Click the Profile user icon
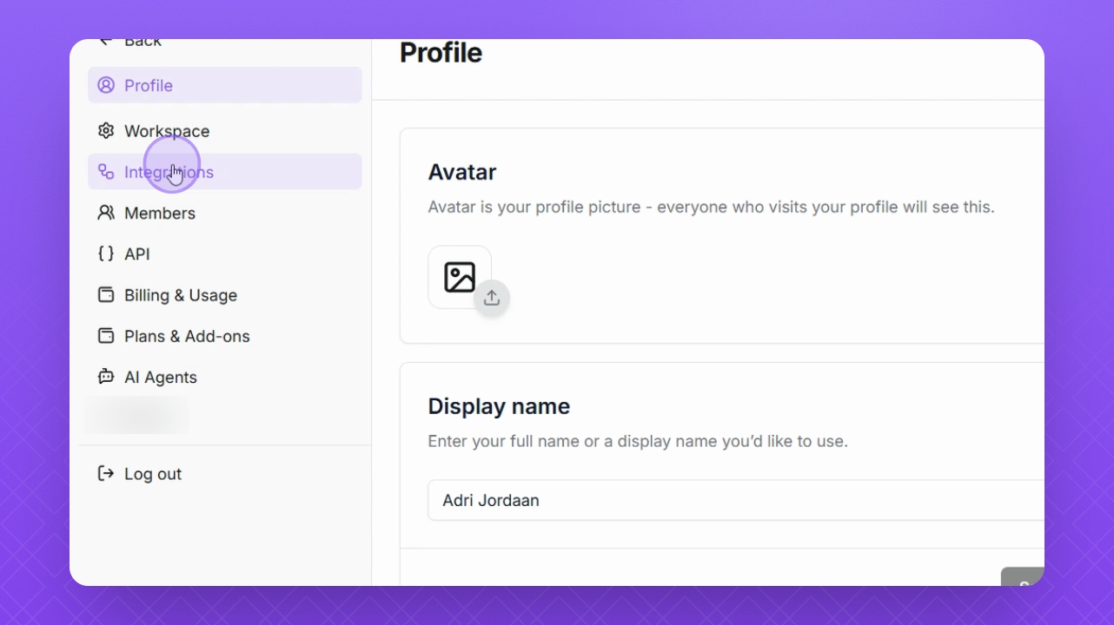Viewport: 1114px width, 625px height. point(106,85)
